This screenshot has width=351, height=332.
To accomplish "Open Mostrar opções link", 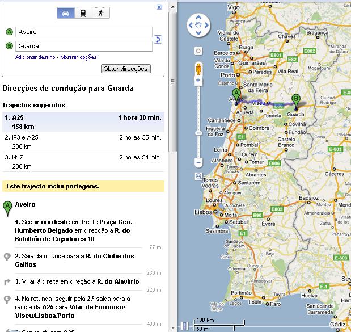I will point(78,57).
